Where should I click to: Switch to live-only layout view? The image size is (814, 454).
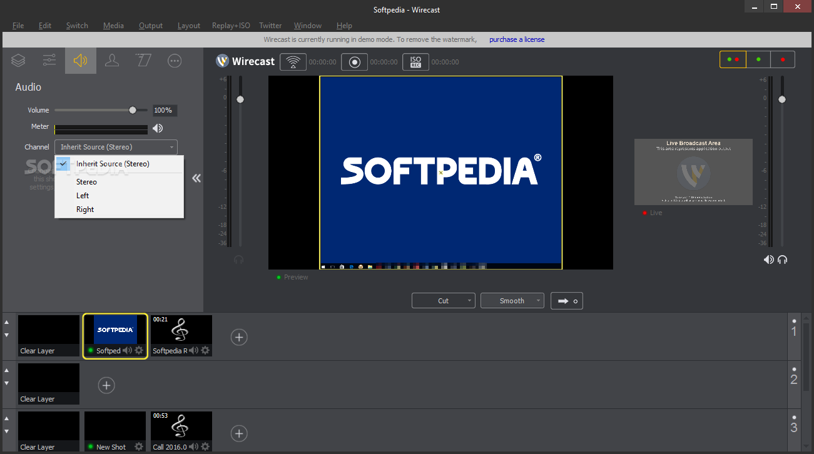pos(783,59)
